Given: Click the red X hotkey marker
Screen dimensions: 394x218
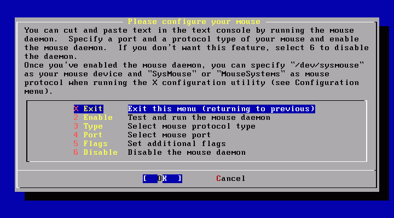Looking at the screenshot, I should point(76,109).
